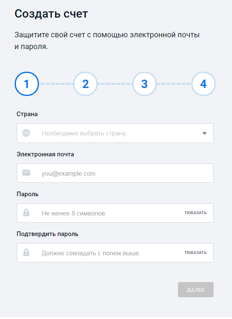The width and height of the screenshot is (232, 319).
Task: Select step 1 circle
Action: click(x=27, y=84)
